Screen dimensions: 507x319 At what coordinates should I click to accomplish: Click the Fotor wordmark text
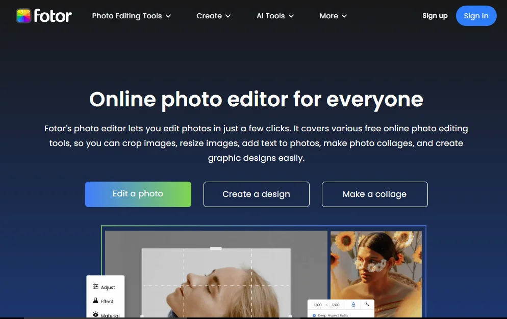53,16
